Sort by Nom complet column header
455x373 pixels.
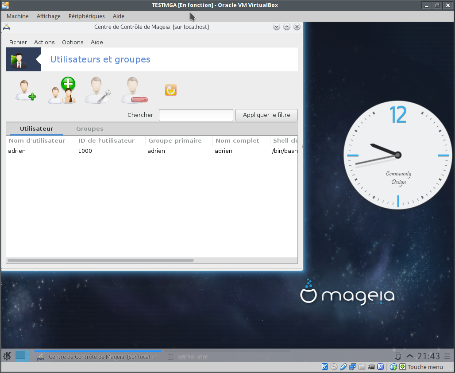tap(241, 141)
